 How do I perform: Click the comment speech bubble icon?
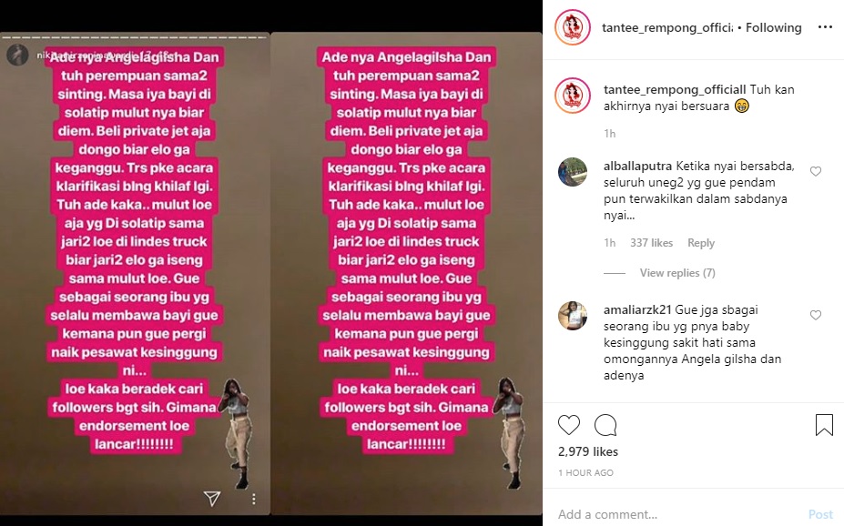coord(605,425)
